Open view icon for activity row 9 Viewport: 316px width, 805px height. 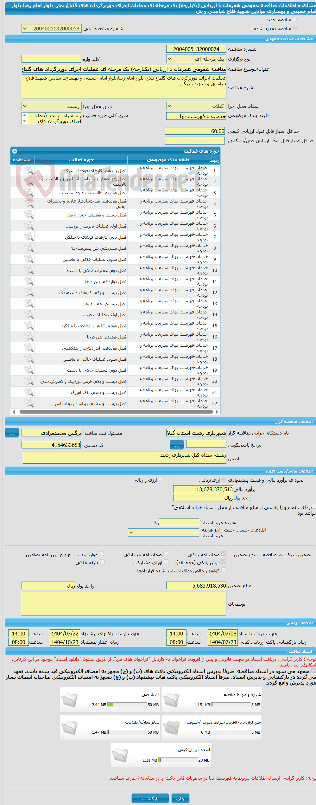click(29, 259)
